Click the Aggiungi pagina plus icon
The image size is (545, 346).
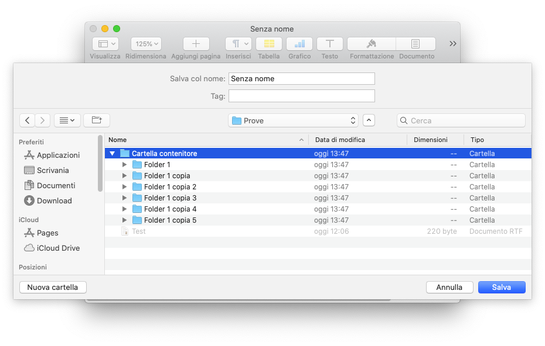(196, 44)
